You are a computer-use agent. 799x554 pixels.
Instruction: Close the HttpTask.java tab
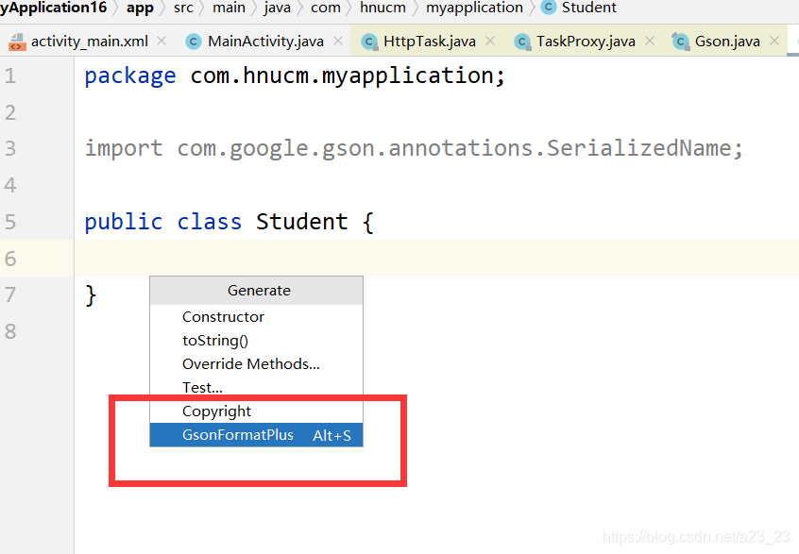pos(490,41)
